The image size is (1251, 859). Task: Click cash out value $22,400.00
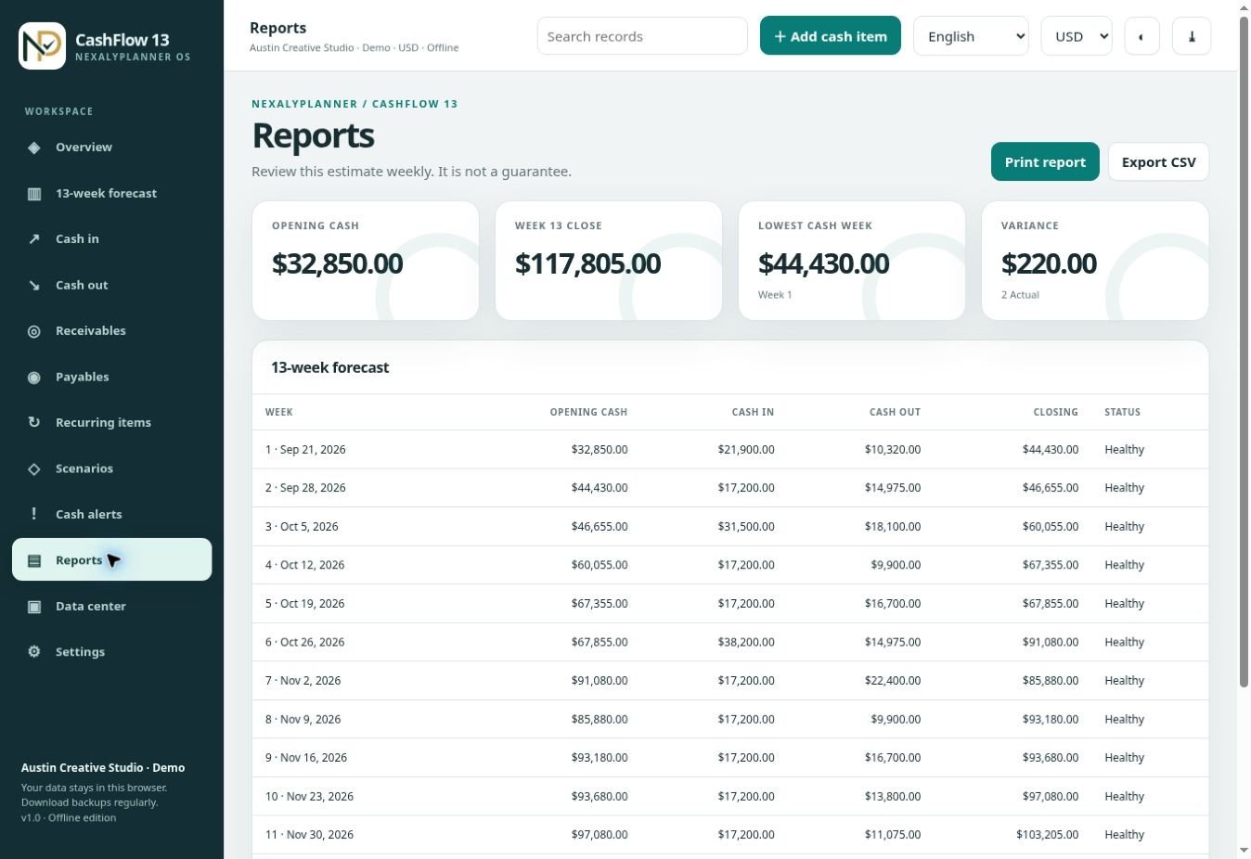point(893,681)
